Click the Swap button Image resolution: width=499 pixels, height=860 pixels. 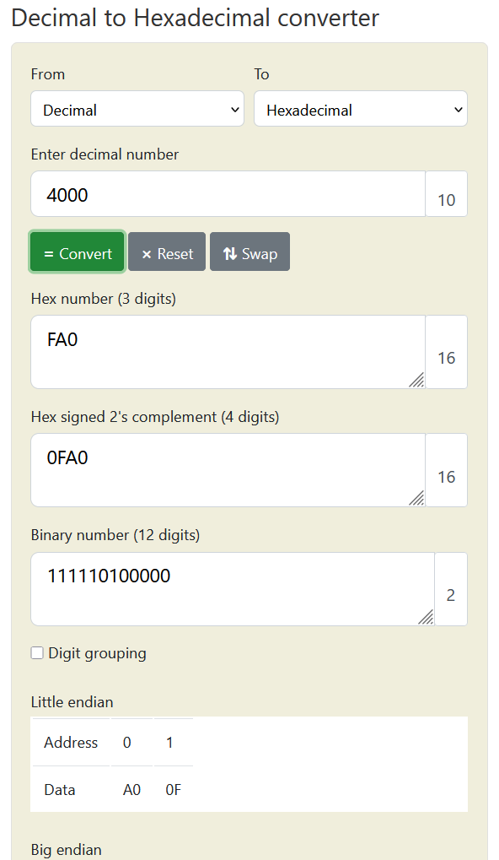249,252
